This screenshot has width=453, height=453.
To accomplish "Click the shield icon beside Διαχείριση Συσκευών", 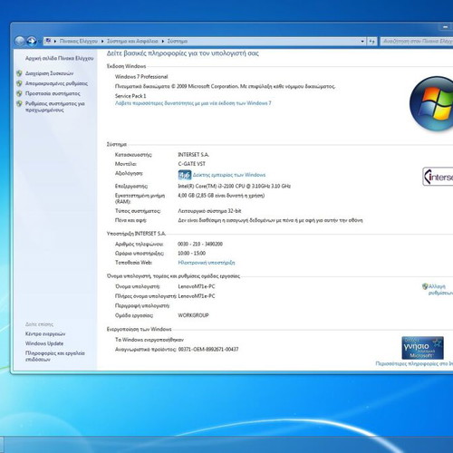I will click(19, 73).
